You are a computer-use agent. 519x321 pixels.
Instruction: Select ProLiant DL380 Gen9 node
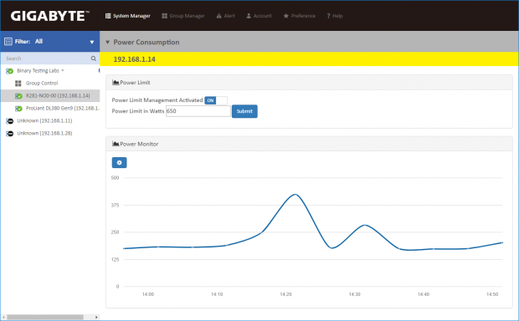tap(63, 109)
